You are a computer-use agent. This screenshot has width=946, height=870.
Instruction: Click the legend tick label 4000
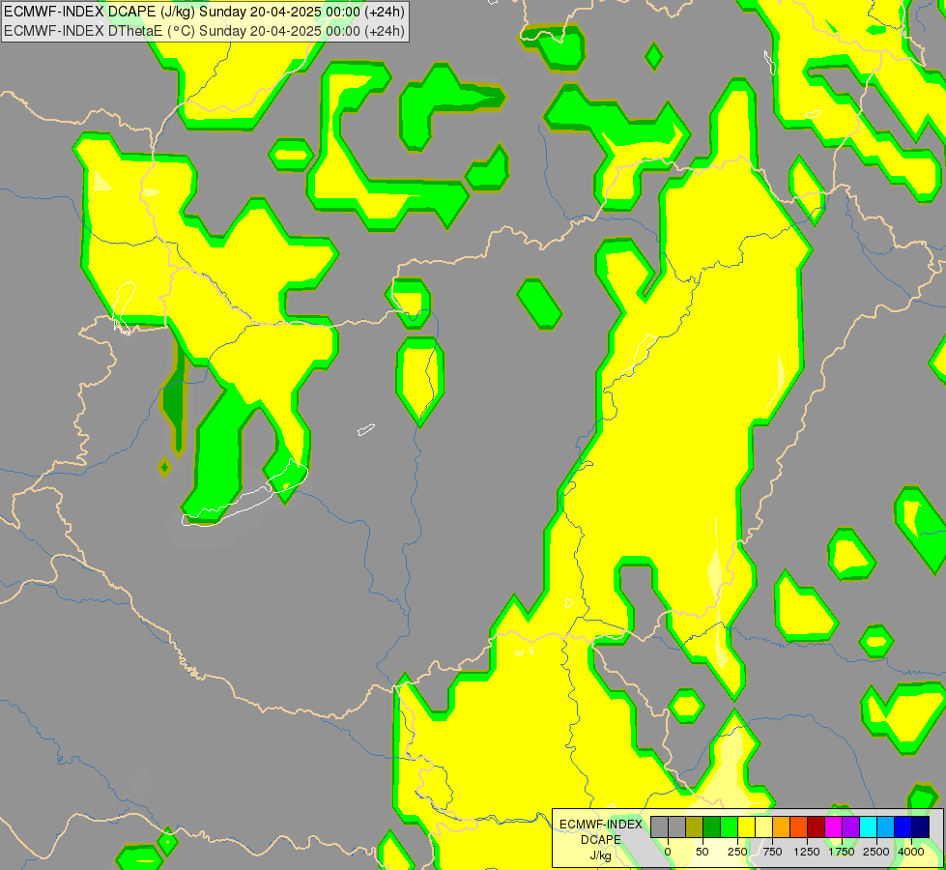coord(911,852)
